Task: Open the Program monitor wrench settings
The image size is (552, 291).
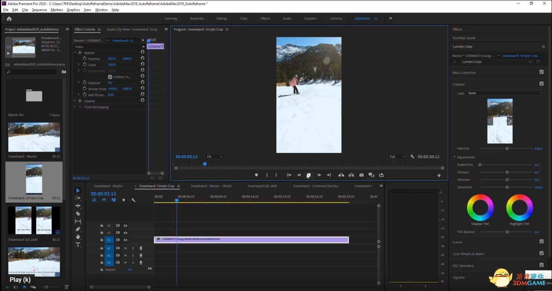Action: [412, 157]
